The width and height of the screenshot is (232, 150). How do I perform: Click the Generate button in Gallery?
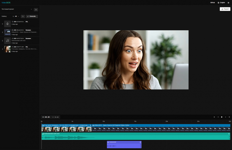click(32, 16)
